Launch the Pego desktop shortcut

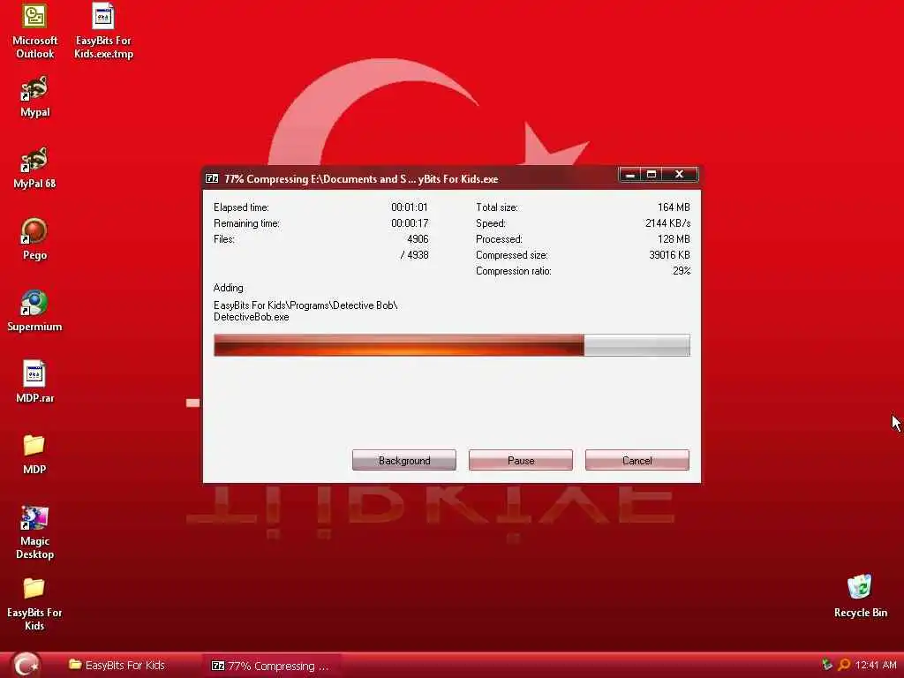(x=34, y=239)
